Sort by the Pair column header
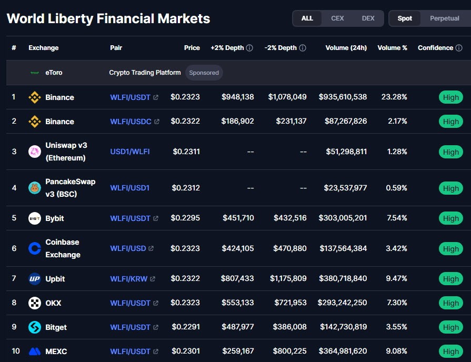471x362 pixels. tap(116, 48)
